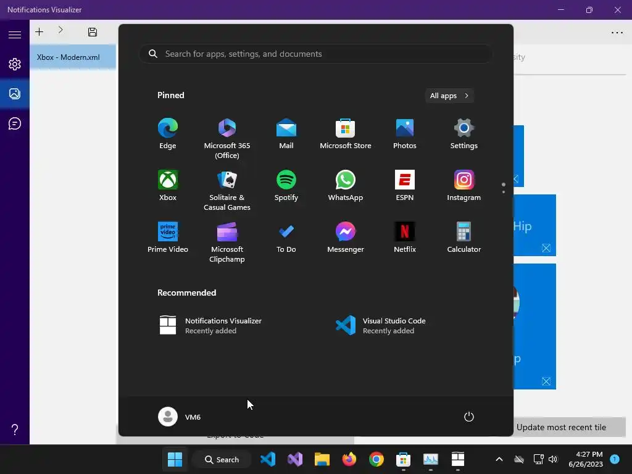Open the more options ellipsis menu

(617, 33)
